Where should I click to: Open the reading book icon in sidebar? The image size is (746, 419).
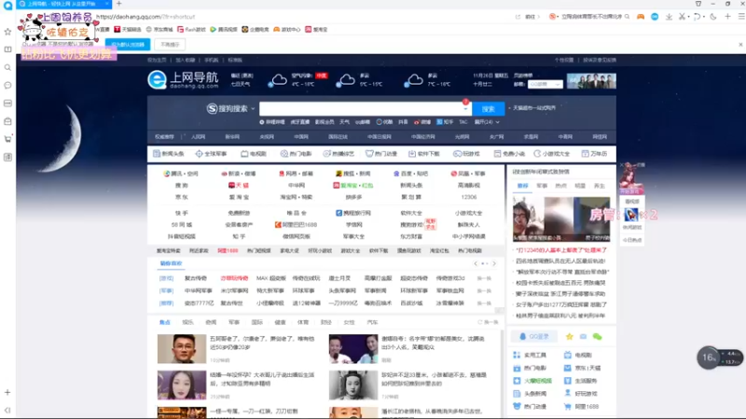pyautogui.click(x=7, y=49)
